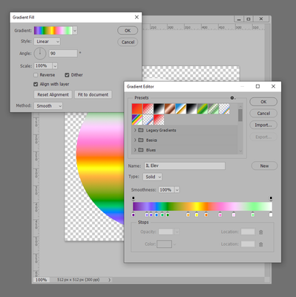Enable the Reverse checkbox

[36, 75]
